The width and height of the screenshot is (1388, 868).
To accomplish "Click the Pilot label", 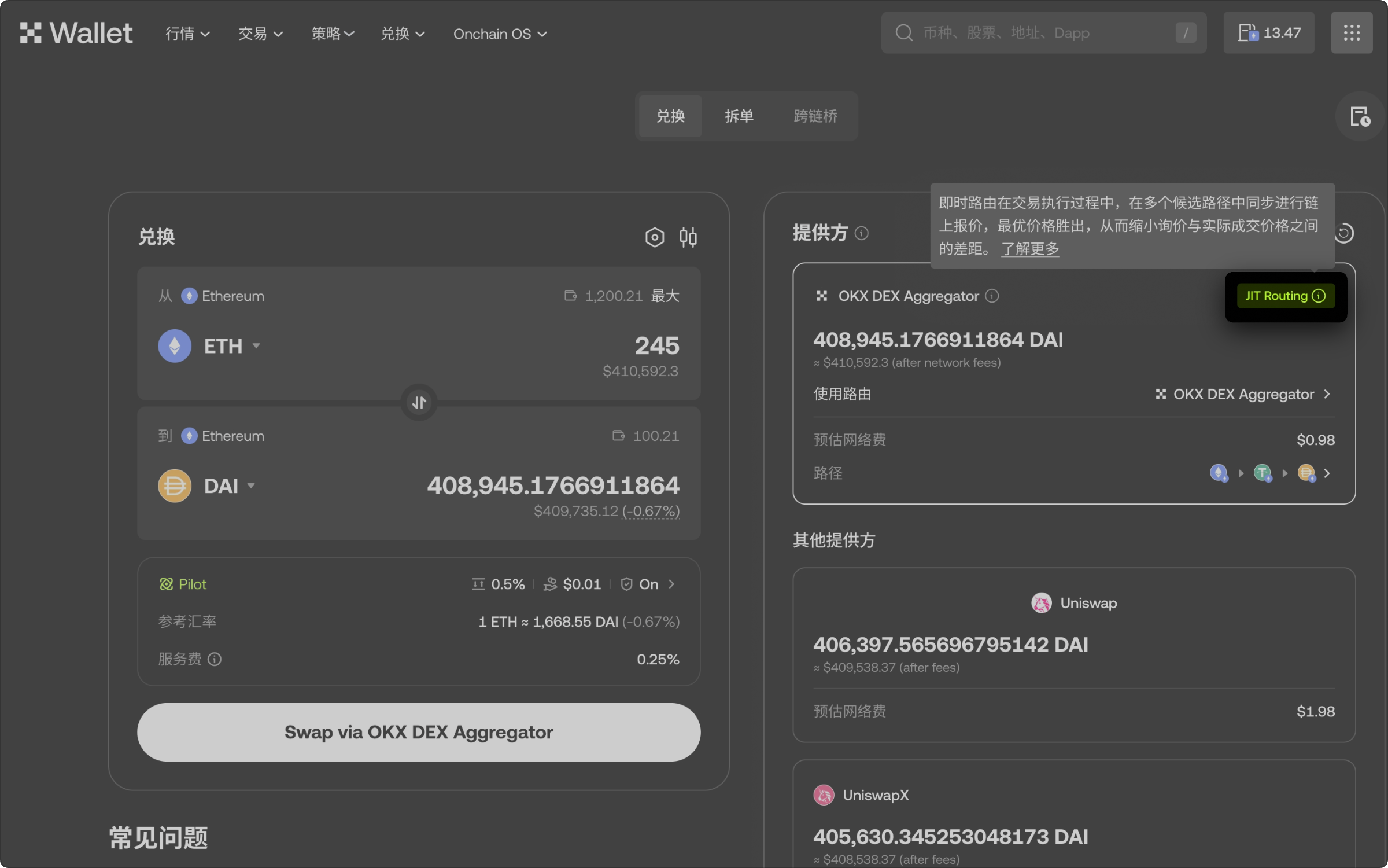I will pyautogui.click(x=192, y=584).
